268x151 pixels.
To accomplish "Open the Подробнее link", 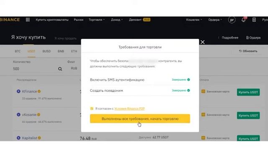I will pos(230,38).
